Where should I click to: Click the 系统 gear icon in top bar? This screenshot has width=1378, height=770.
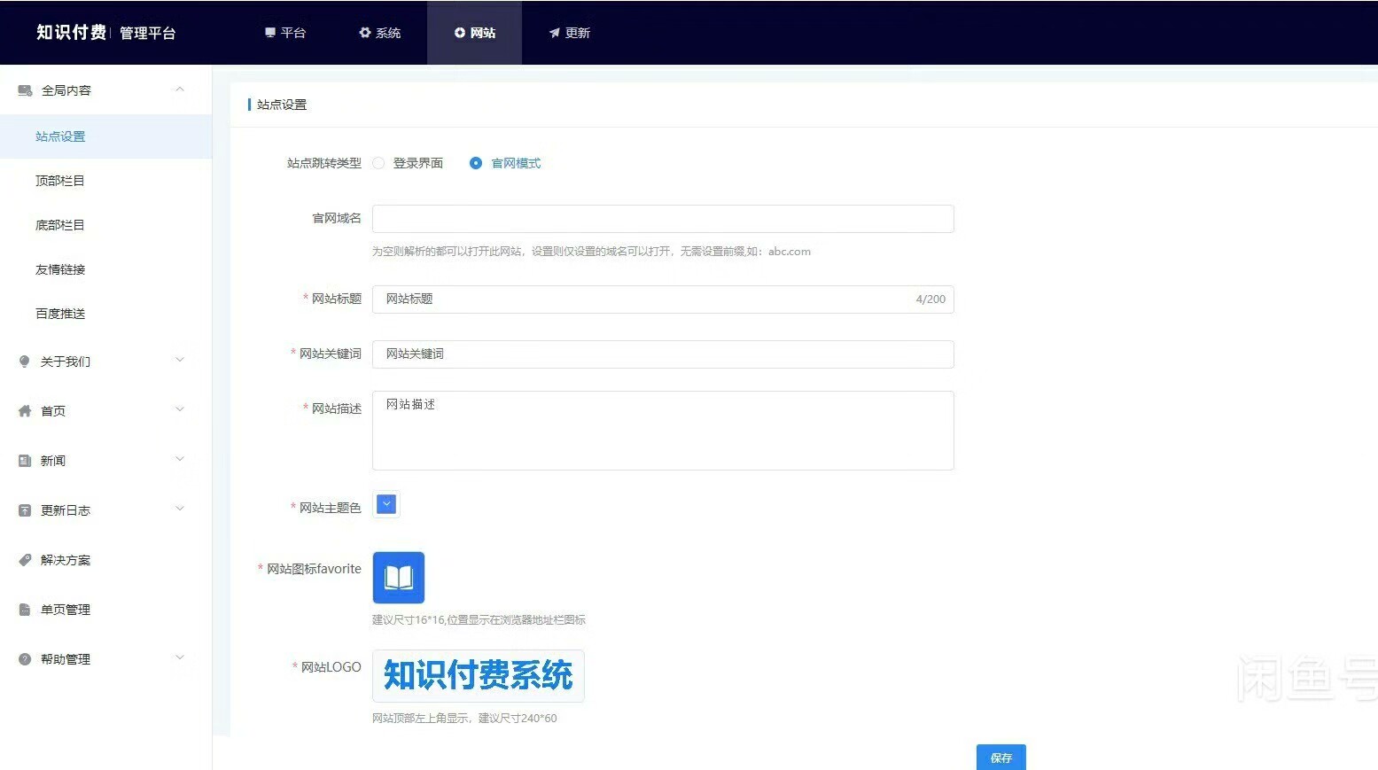pyautogui.click(x=364, y=33)
